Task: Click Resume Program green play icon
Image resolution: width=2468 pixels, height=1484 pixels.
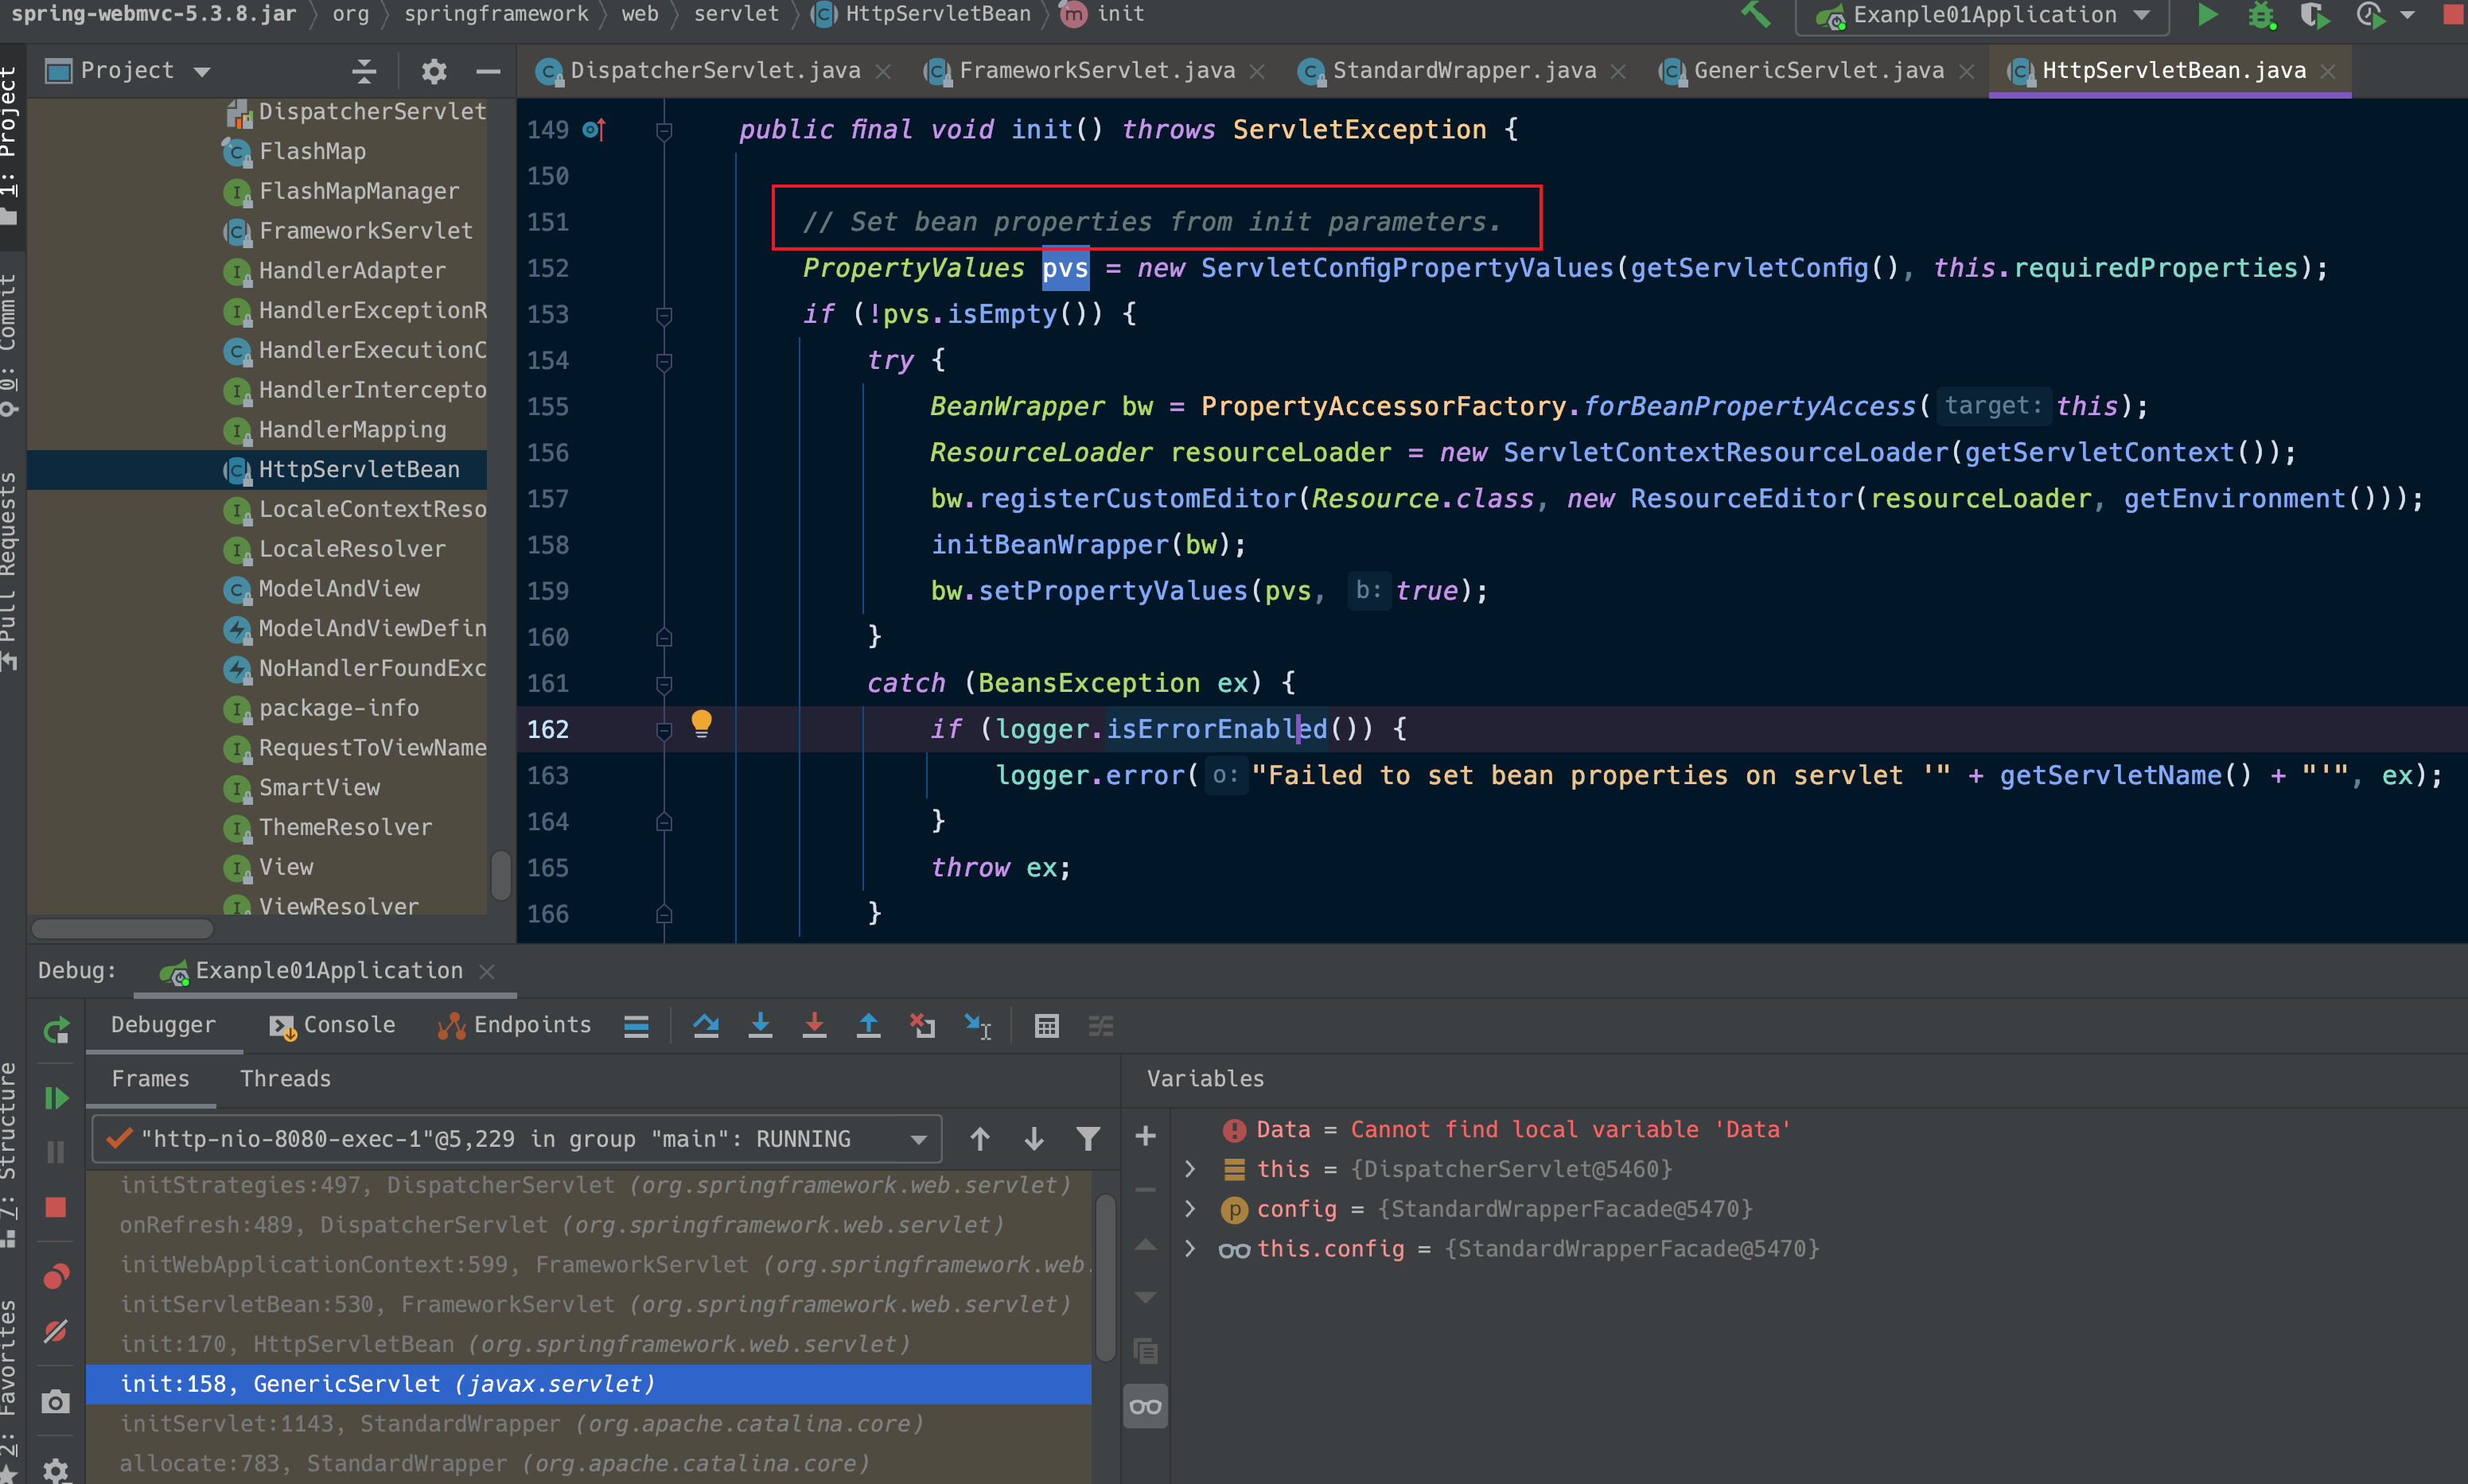Action: click(x=56, y=1098)
